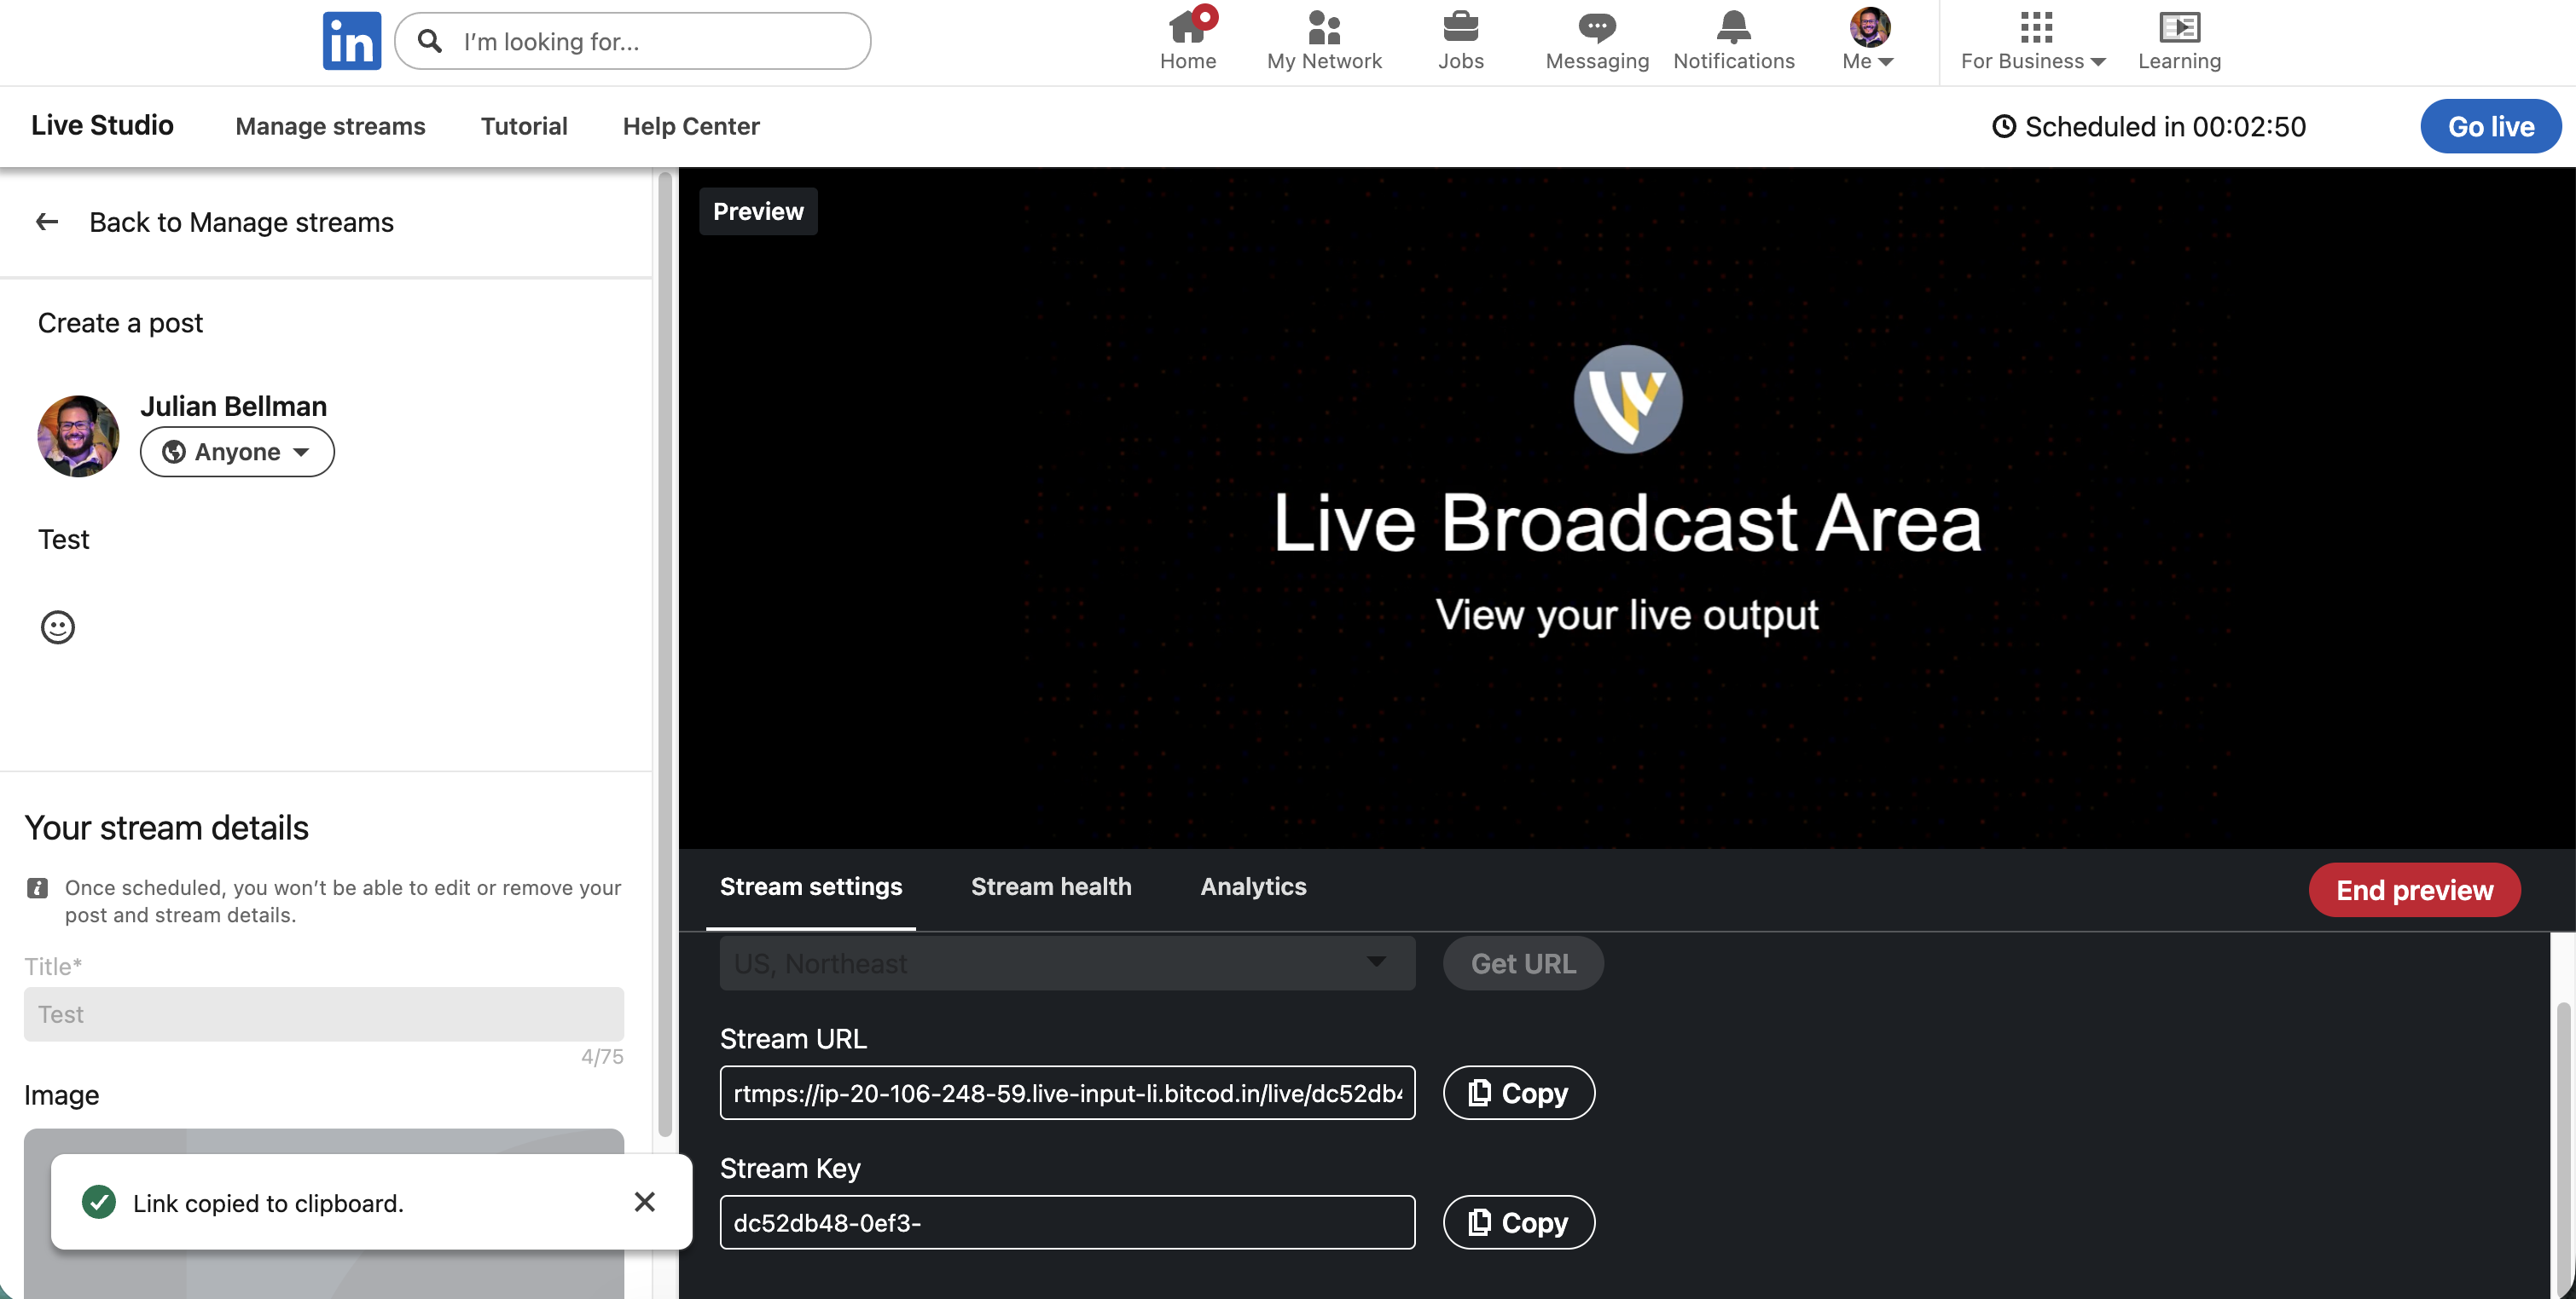The width and height of the screenshot is (2576, 1299).
Task: Click the Stream URL text field
Action: click(1067, 1094)
